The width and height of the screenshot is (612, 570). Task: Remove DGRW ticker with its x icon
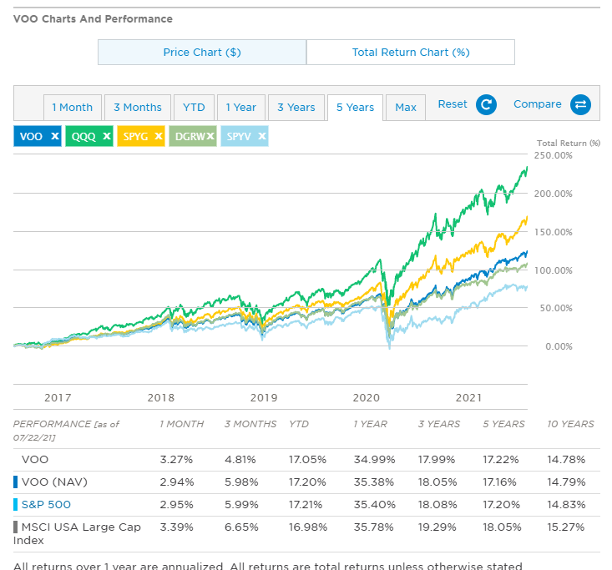tap(210, 136)
